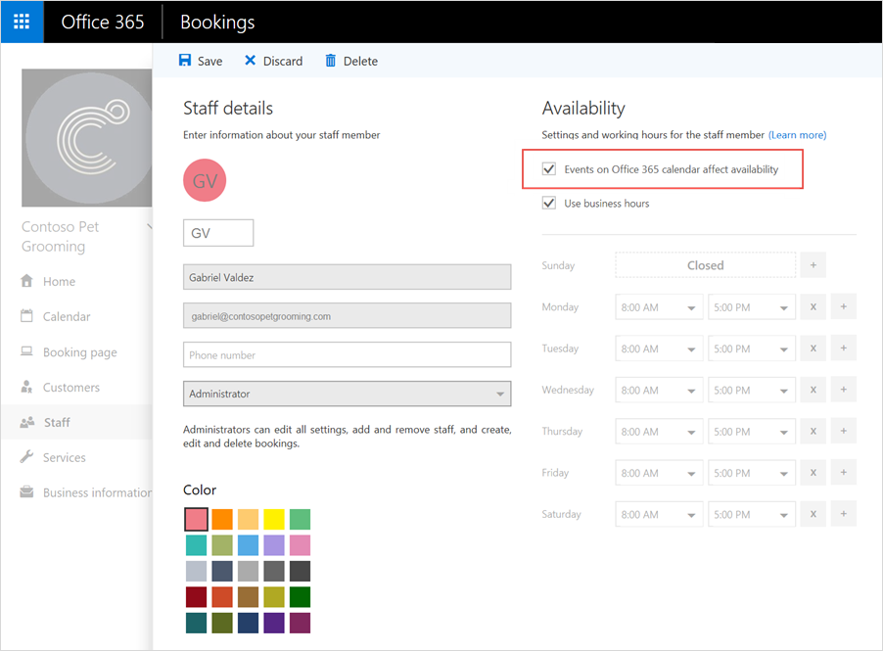883x651 pixels.
Task: Click the Home icon in sidebar
Action: point(26,282)
